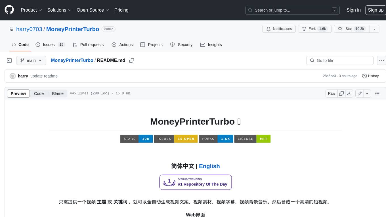
Task: Copy raw file contents
Action: click(x=341, y=93)
